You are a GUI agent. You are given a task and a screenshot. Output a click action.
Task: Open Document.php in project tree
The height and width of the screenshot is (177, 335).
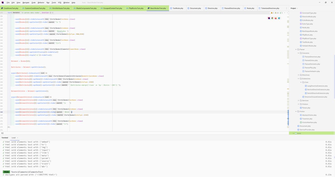pos(305,126)
